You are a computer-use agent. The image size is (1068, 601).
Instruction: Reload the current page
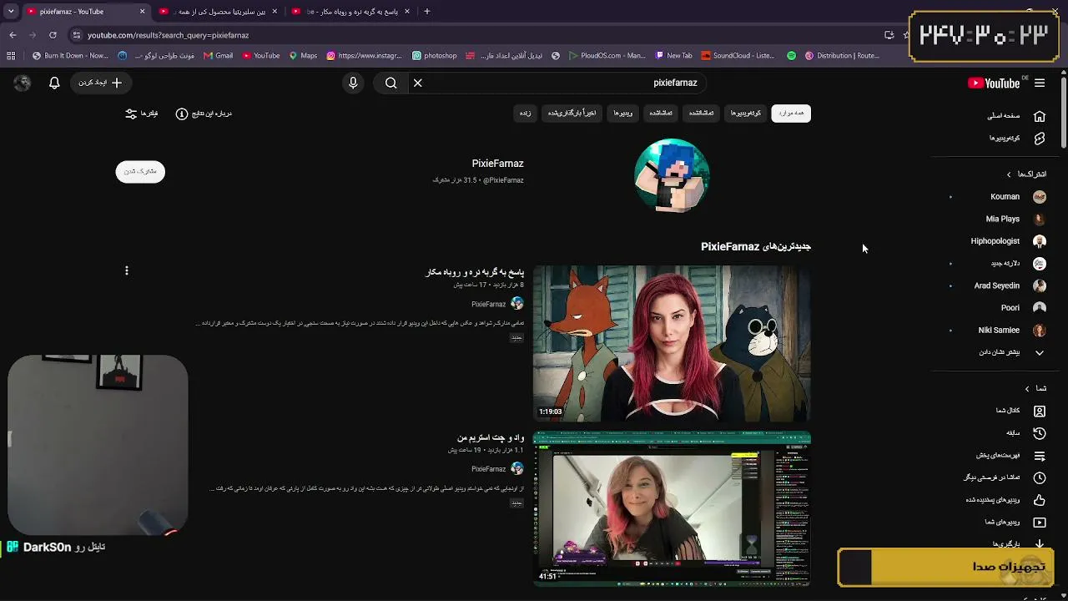[x=53, y=35]
